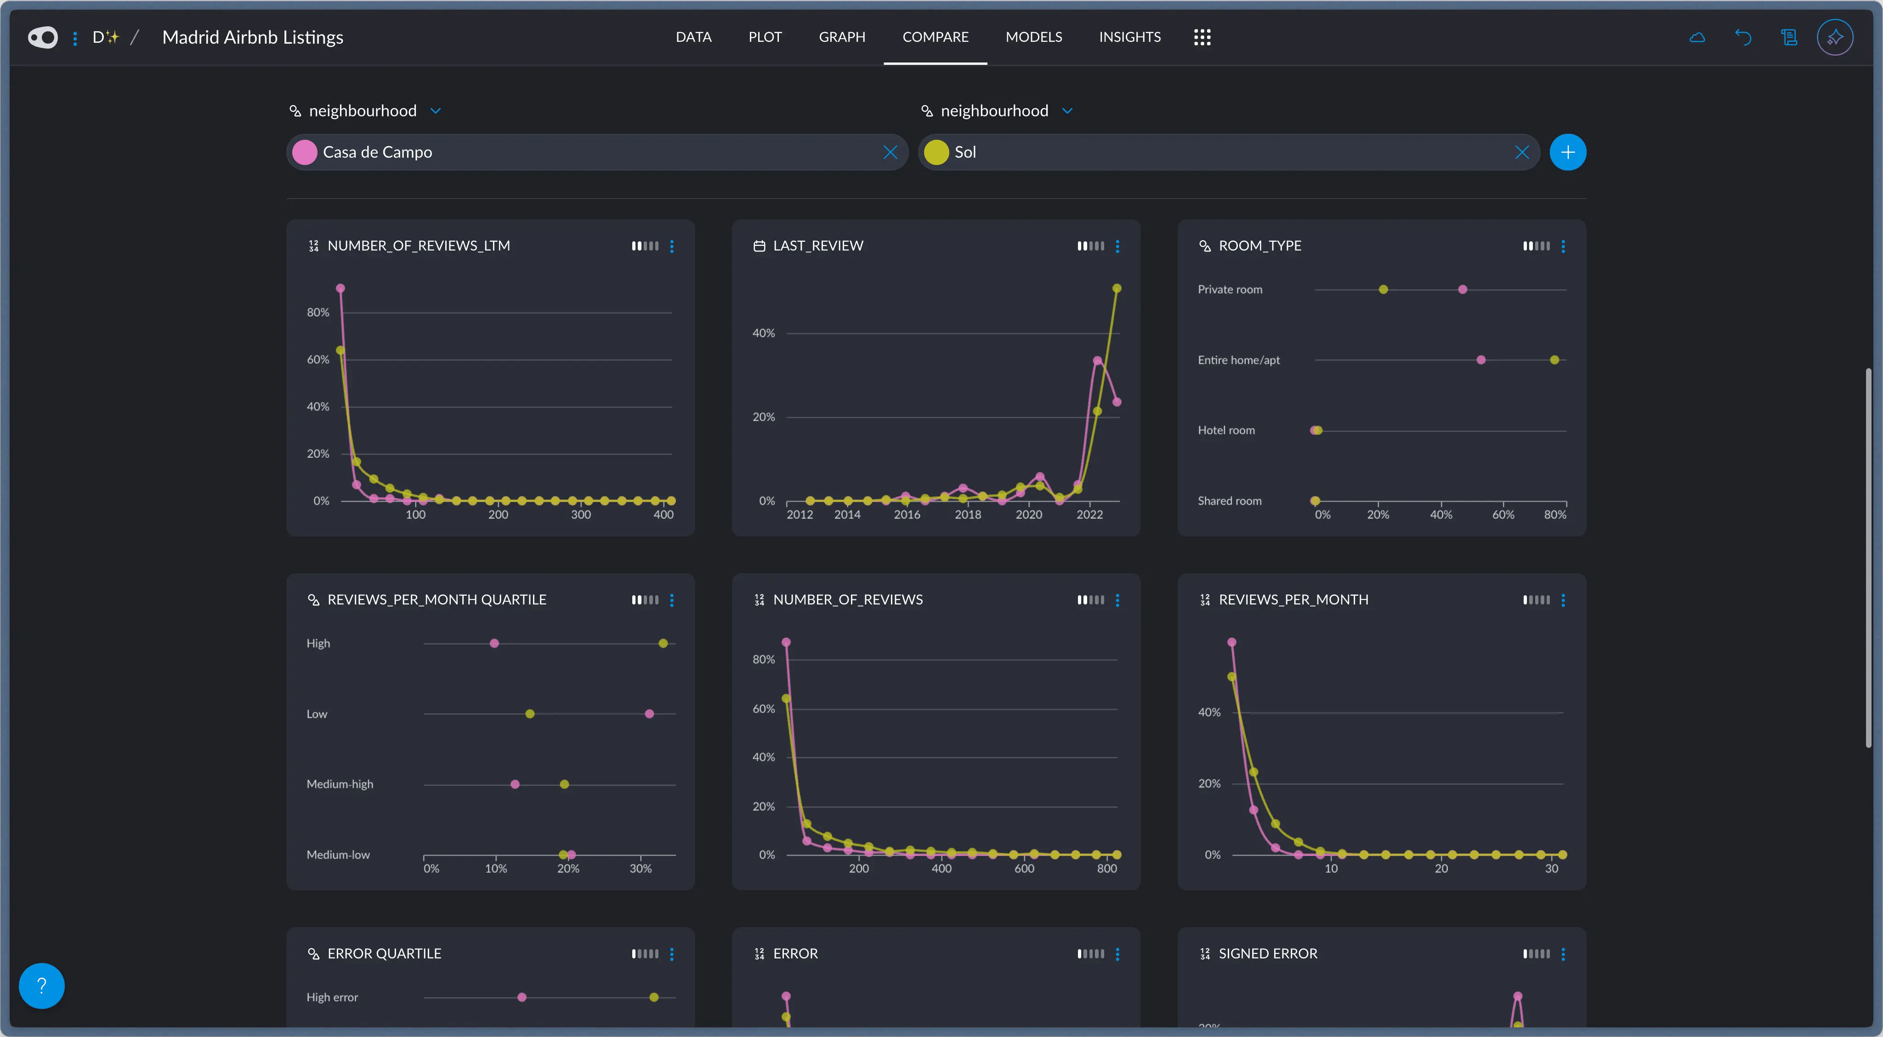The image size is (1883, 1037).
Task: Toggle significance bars on ERROR card
Action: pos(1091,954)
